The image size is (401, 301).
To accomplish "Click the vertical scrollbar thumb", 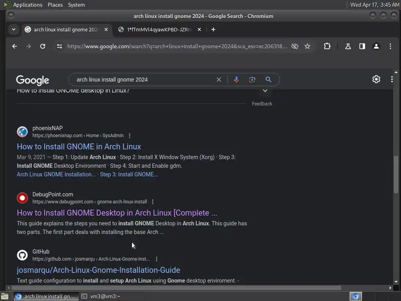I will pos(396,174).
